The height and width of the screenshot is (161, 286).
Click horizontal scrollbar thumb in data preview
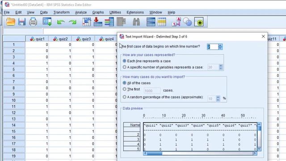[x=155, y=153]
